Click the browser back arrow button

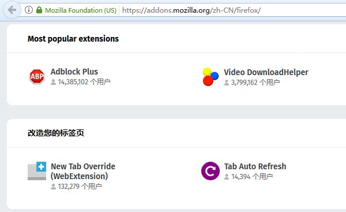12,10
